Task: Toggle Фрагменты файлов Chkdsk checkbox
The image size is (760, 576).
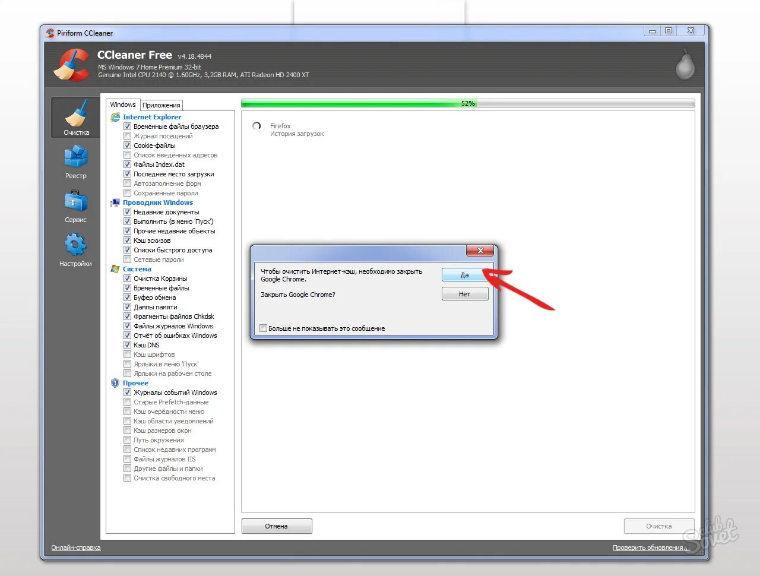Action: point(127,317)
